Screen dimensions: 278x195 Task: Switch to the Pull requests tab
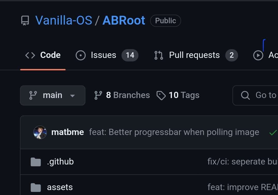194,55
